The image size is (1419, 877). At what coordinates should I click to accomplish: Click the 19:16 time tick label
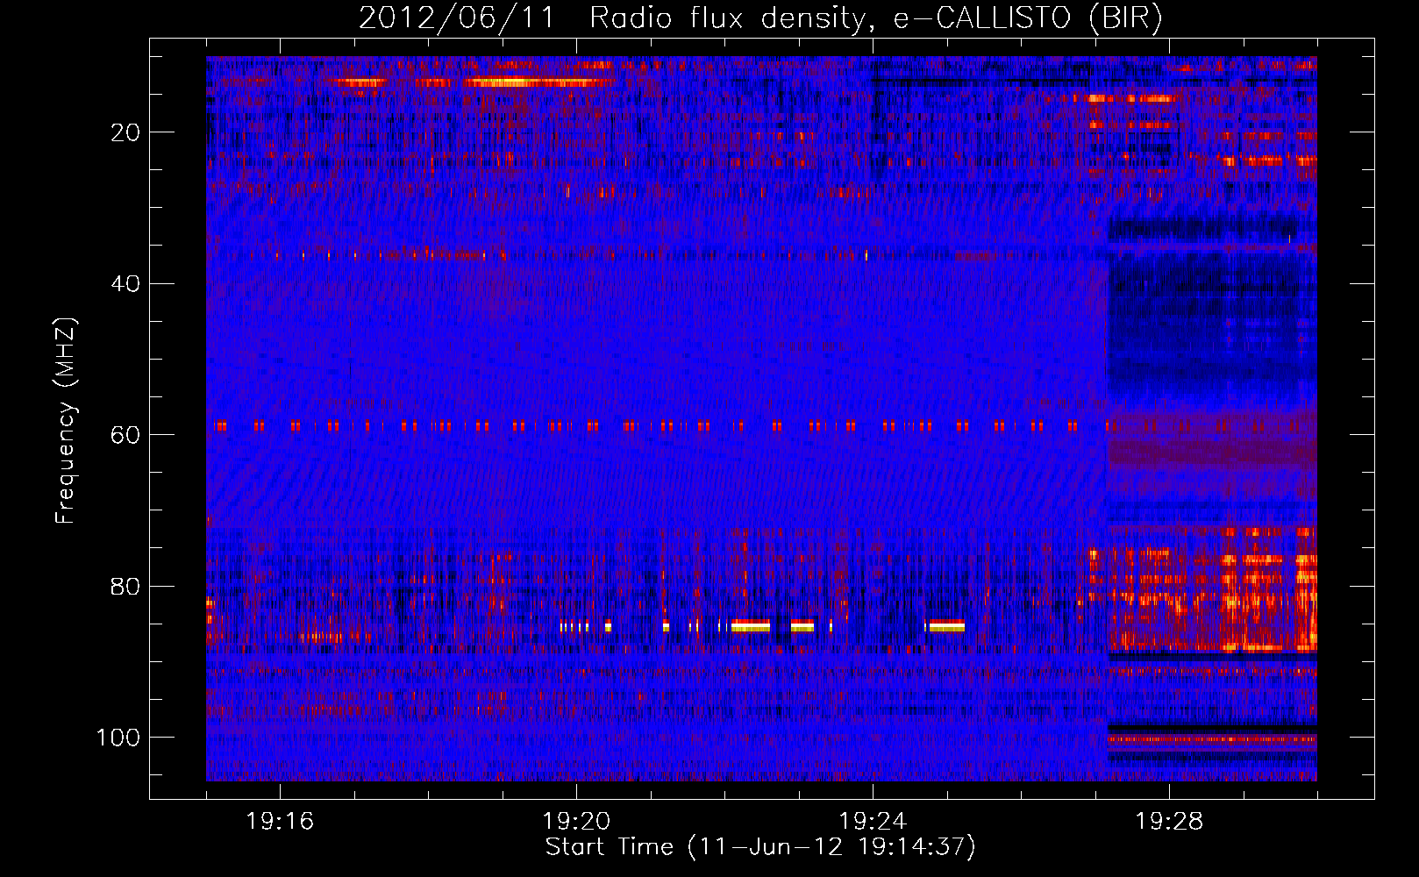pyautogui.click(x=280, y=822)
